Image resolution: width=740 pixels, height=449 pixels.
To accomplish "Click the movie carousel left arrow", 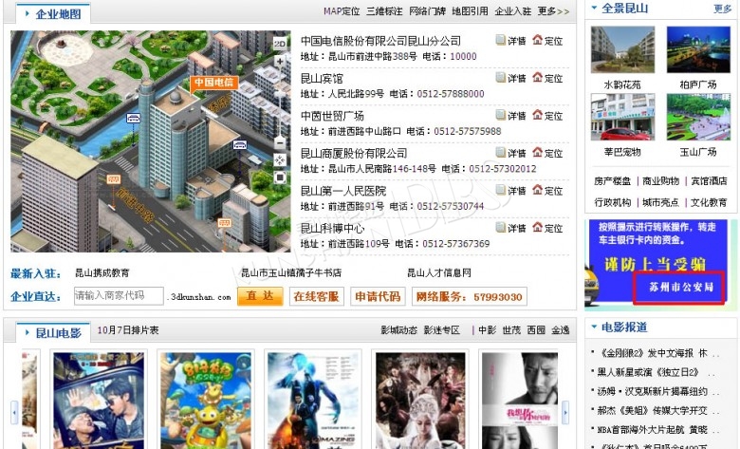I will tap(14, 413).
